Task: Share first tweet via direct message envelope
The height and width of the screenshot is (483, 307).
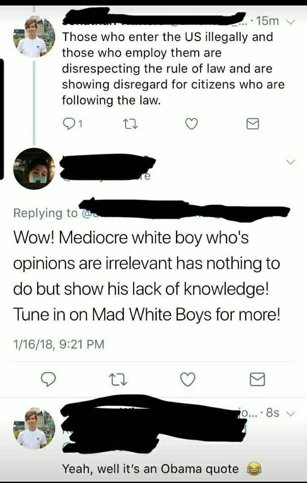Action: [253, 124]
